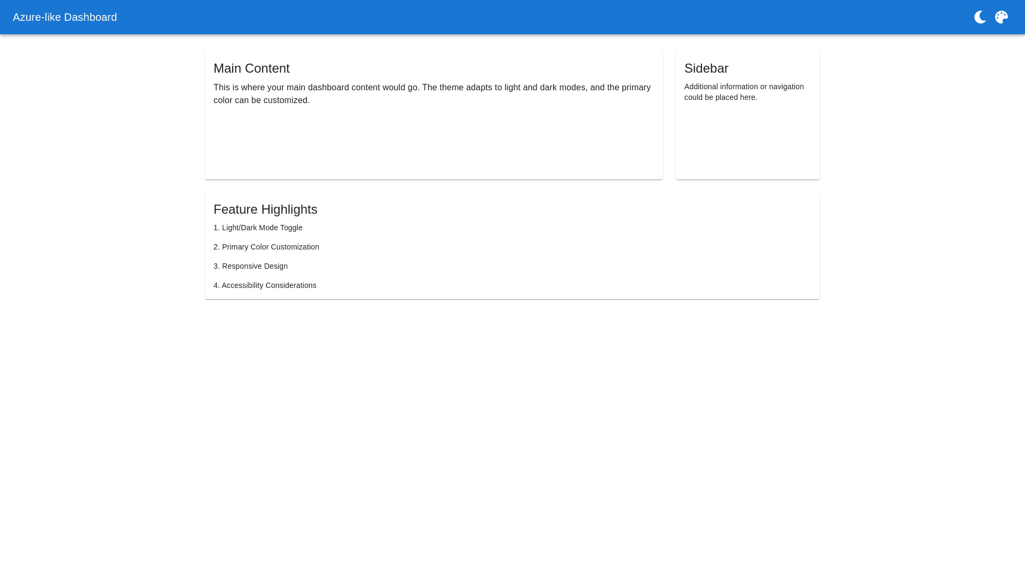This screenshot has width=1025, height=577.
Task: Click "dark modes" in the main paragraph
Action: click(x=562, y=88)
